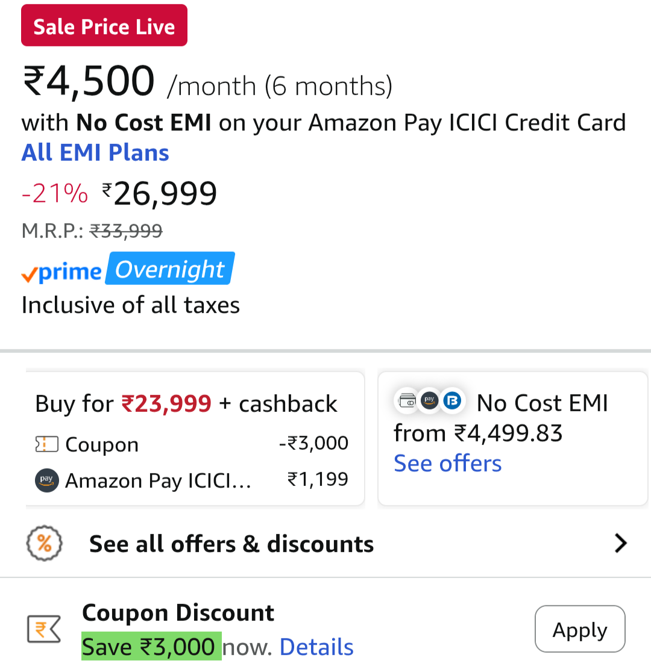Tap the percent offers badge icon
This screenshot has width=651, height=669.
(x=45, y=544)
